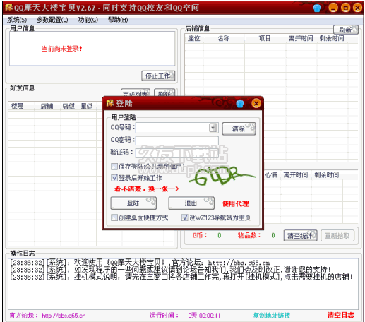Click the QQ密码 password input field
The height and width of the screenshot is (322, 365).
(x=177, y=141)
